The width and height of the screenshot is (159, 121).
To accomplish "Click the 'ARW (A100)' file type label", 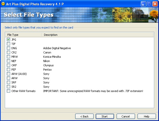I will click(x=19, y=74).
